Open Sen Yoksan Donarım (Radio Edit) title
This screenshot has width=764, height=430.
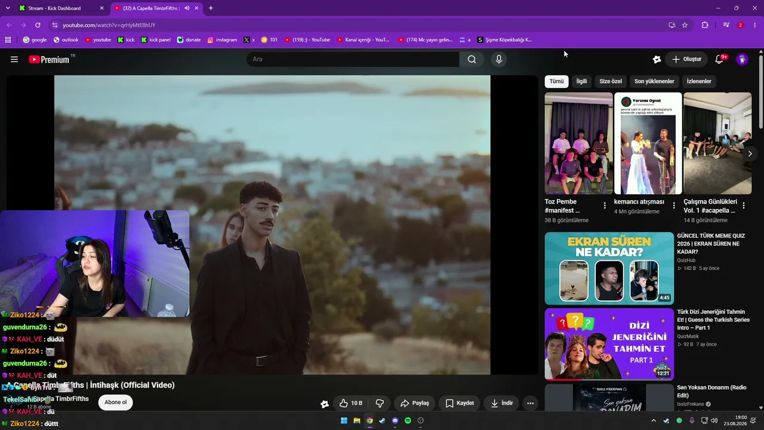711,392
